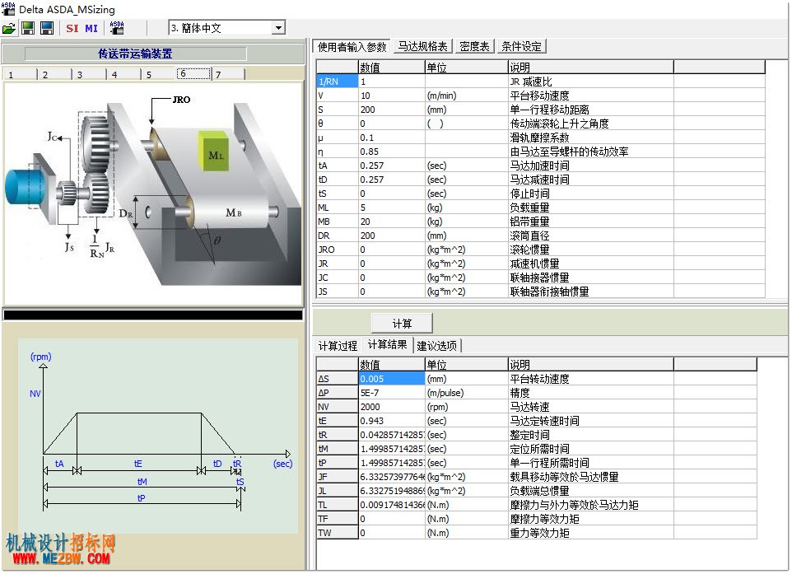This screenshot has width=792, height=574.
Task: Open the 简体中文 language combo box
Action: 226,28
